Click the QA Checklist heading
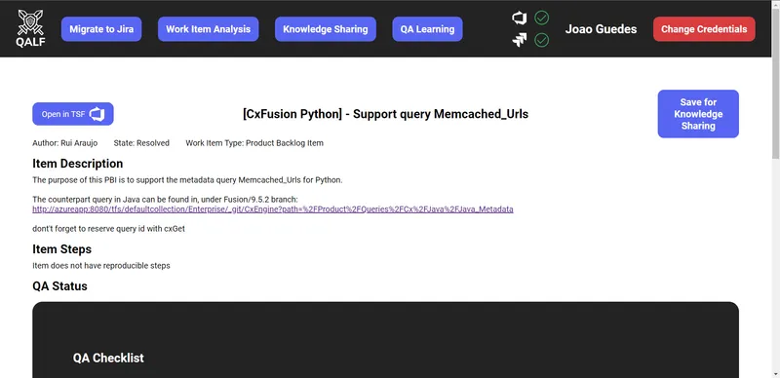This screenshot has width=780, height=378. coord(108,358)
